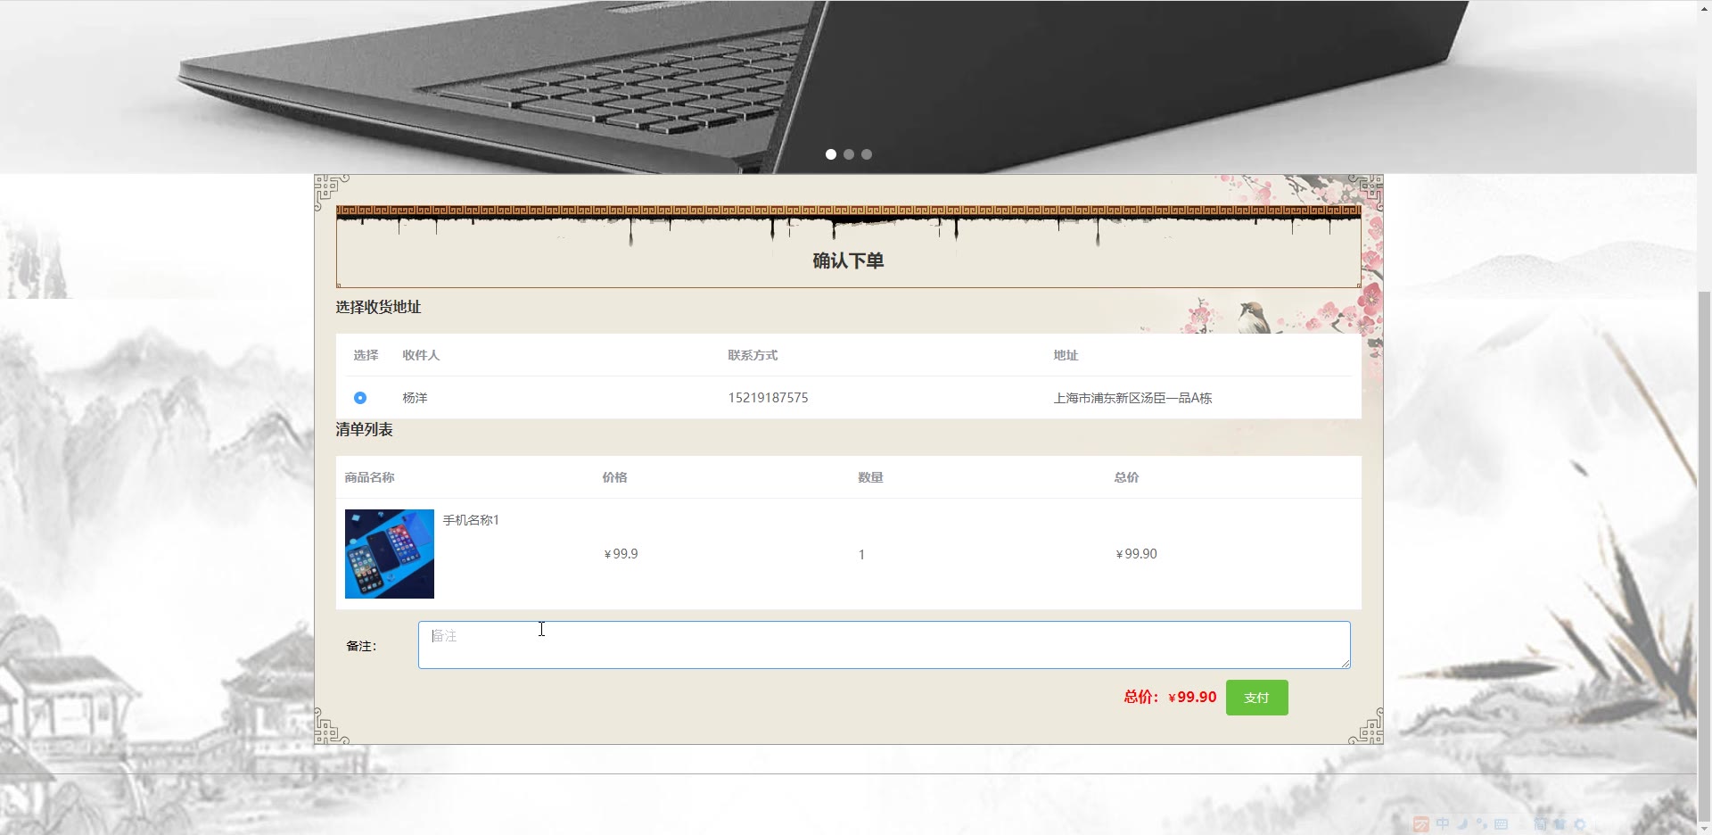Click the 商品名称 column header
Image resolution: width=1712 pixels, height=835 pixels.
370,477
